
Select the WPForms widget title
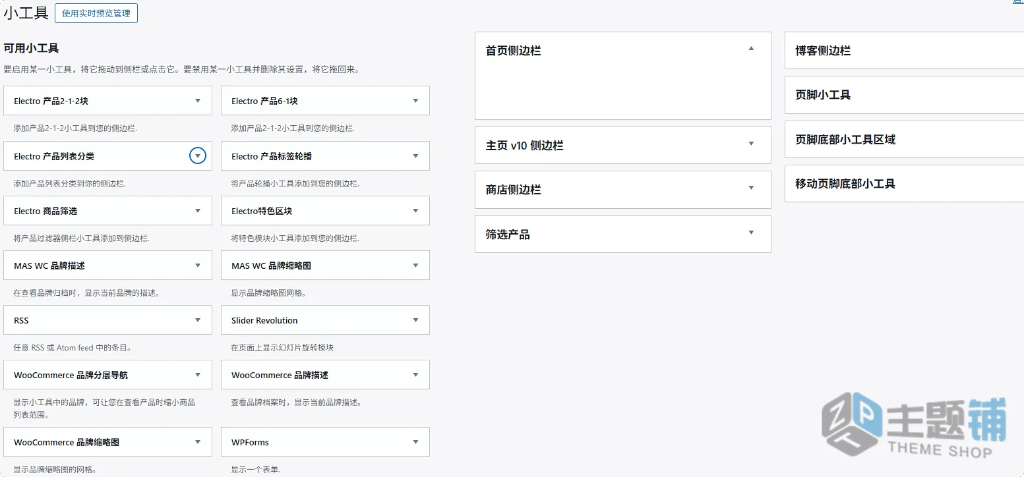point(250,442)
